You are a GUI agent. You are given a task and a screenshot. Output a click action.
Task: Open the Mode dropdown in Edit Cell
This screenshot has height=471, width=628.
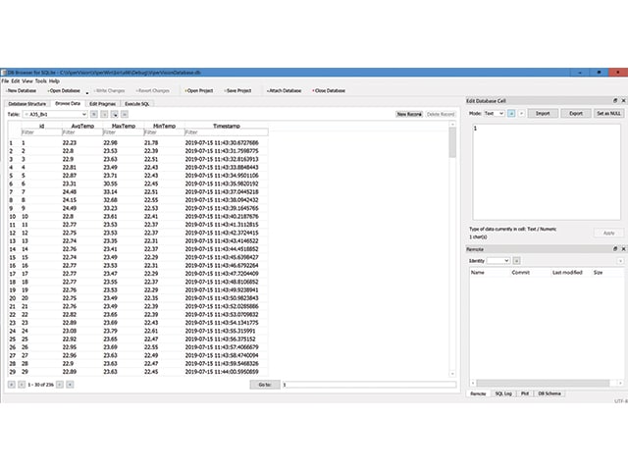coord(494,114)
